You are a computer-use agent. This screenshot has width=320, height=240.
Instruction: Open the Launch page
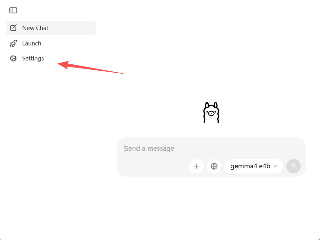click(51, 44)
